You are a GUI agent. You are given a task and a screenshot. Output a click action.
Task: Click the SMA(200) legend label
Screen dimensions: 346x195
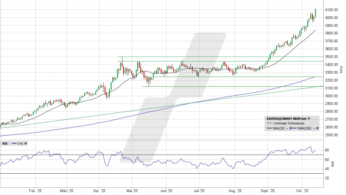(x=305, y=129)
